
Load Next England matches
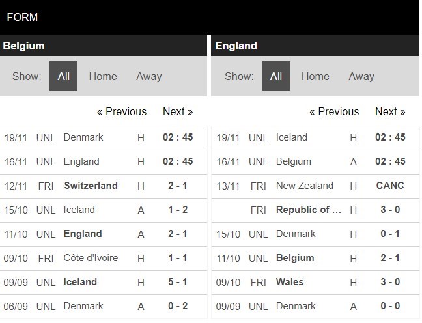390,111
